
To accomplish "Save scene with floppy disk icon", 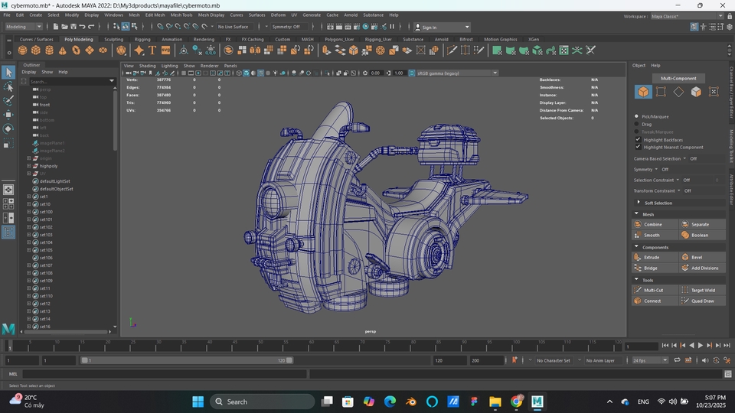I will (73, 27).
